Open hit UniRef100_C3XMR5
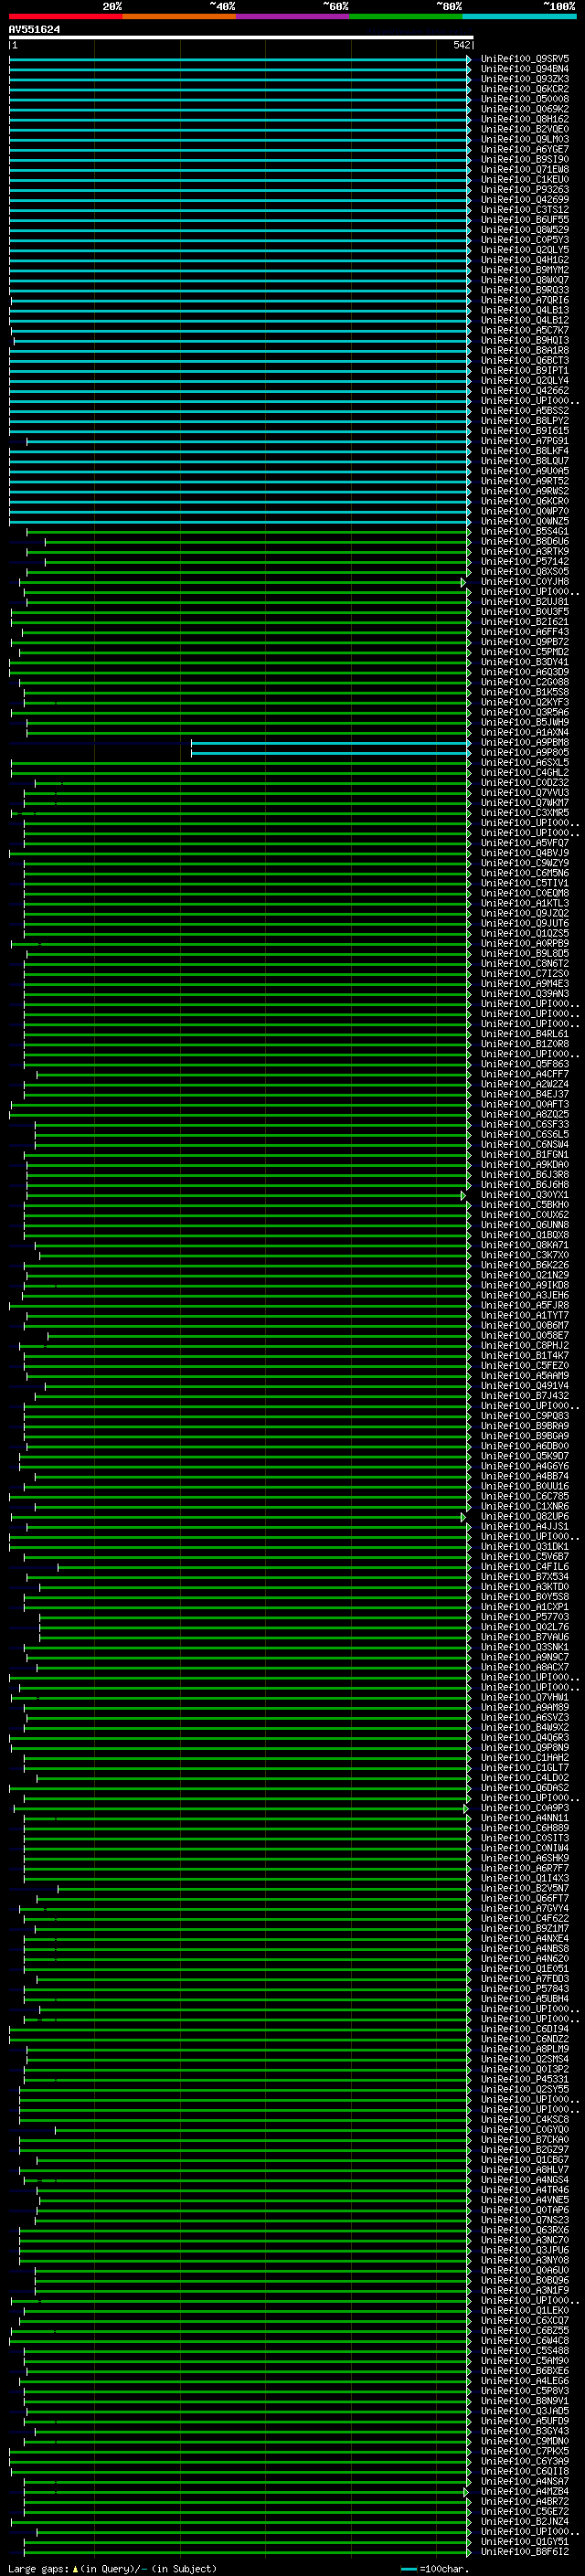Viewport: 585px width, 2576px height. [524, 813]
